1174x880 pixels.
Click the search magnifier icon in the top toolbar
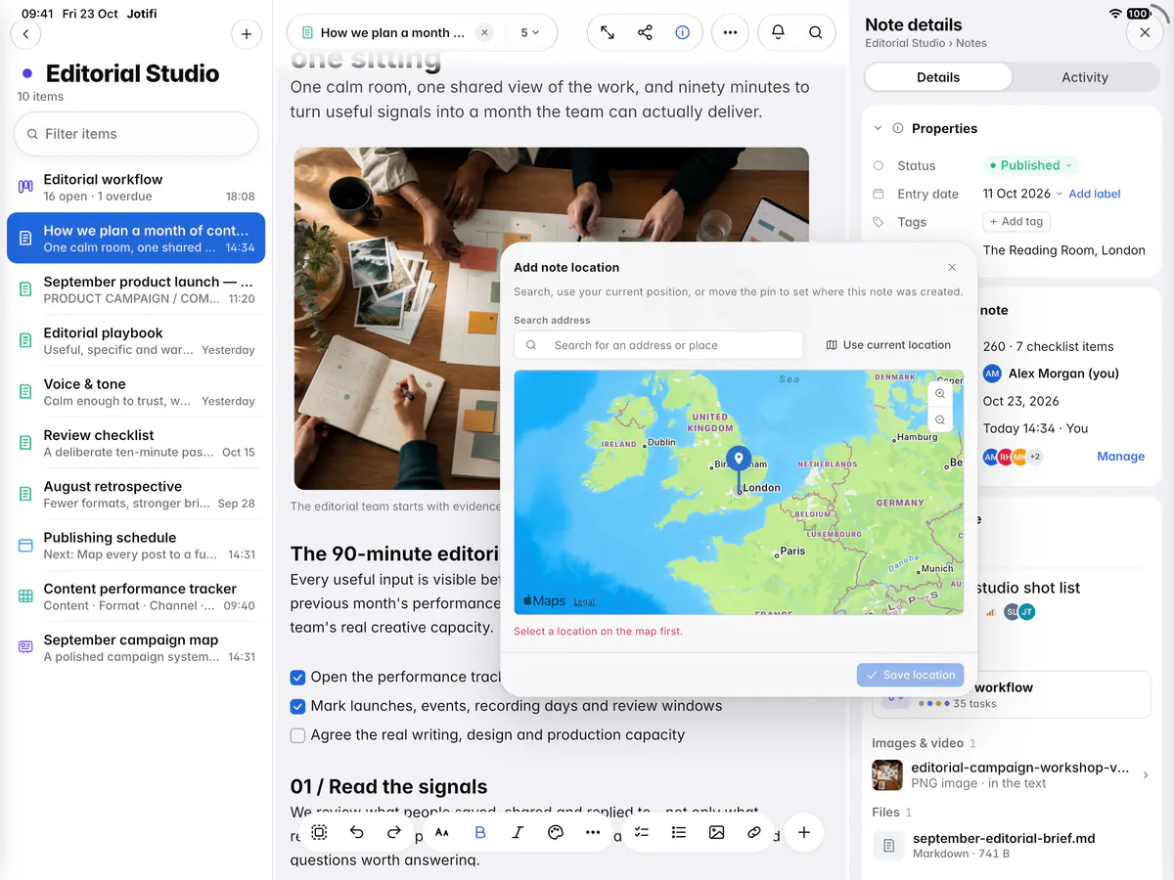815,32
